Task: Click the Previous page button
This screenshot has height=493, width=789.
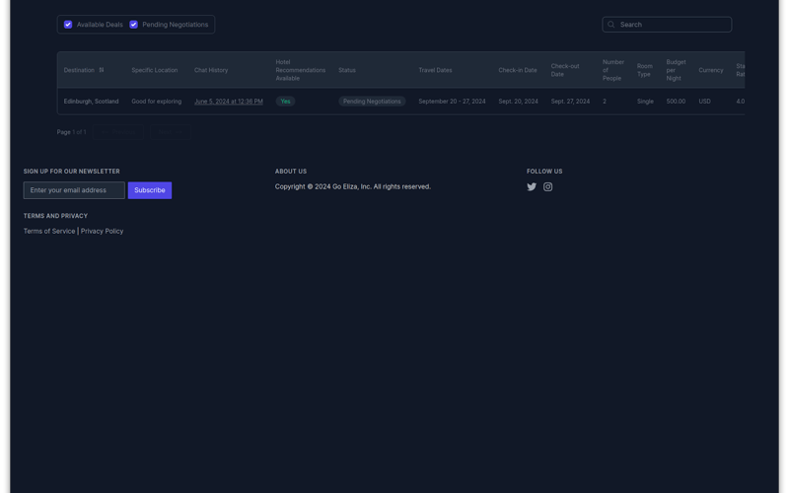Action: coord(118,132)
